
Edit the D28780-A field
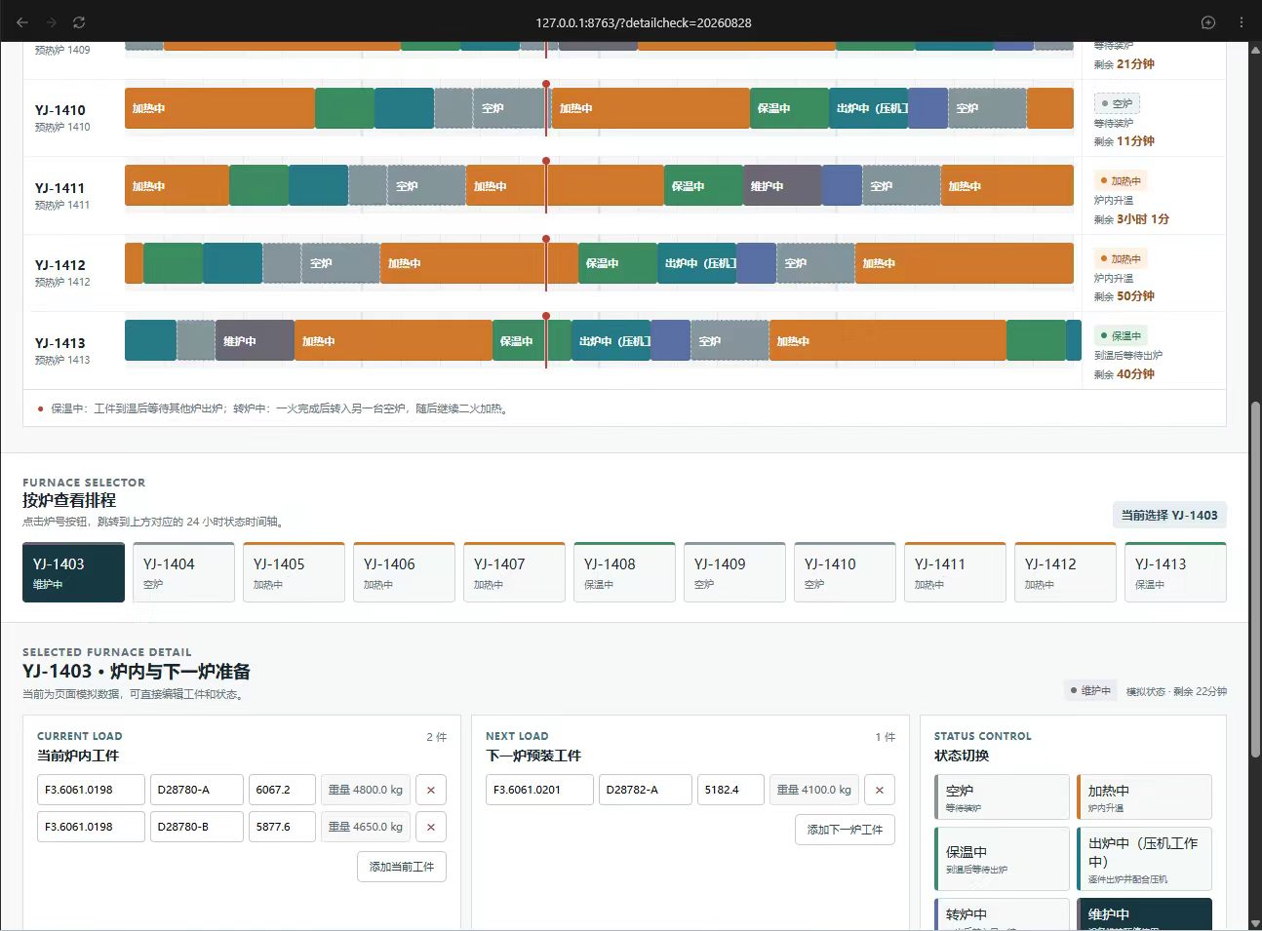coord(196,790)
